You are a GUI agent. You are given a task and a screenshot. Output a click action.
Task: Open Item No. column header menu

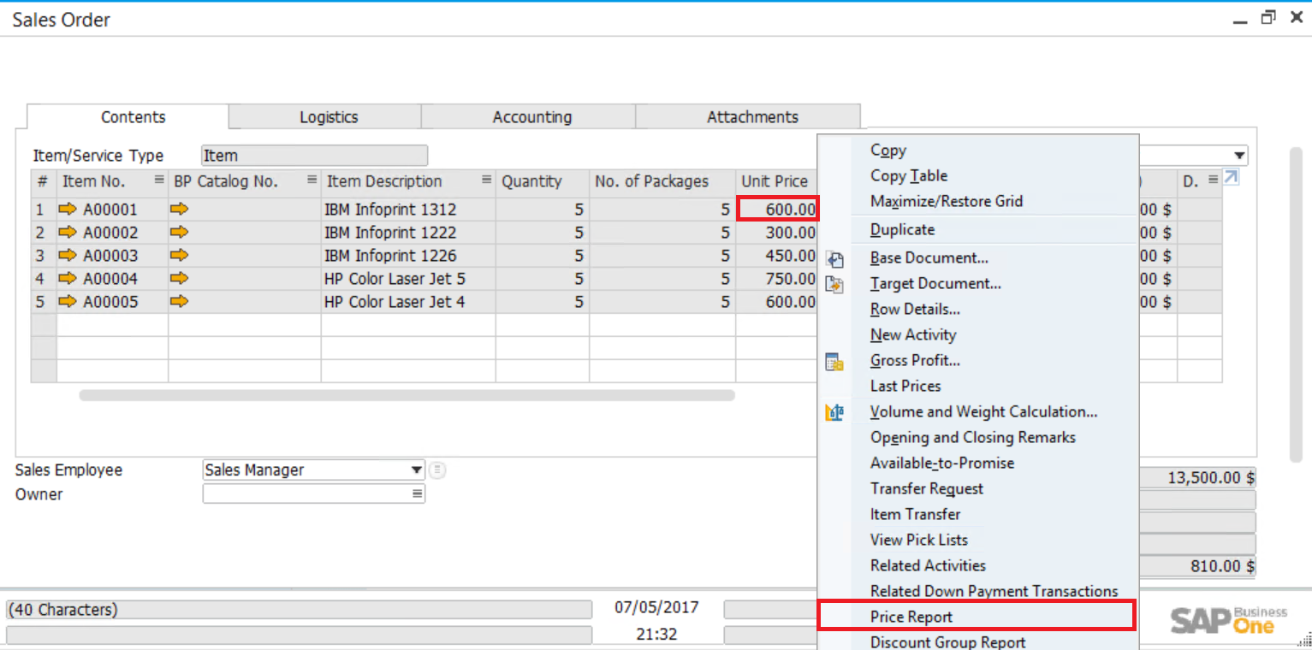pos(158,180)
